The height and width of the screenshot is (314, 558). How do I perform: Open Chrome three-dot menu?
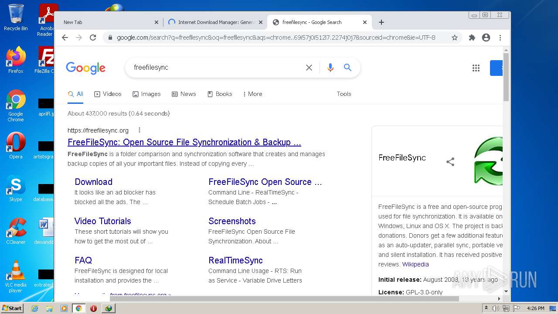pyautogui.click(x=500, y=38)
